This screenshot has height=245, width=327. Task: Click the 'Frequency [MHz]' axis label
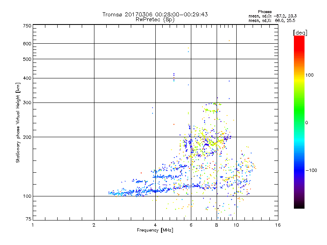tap(155, 230)
